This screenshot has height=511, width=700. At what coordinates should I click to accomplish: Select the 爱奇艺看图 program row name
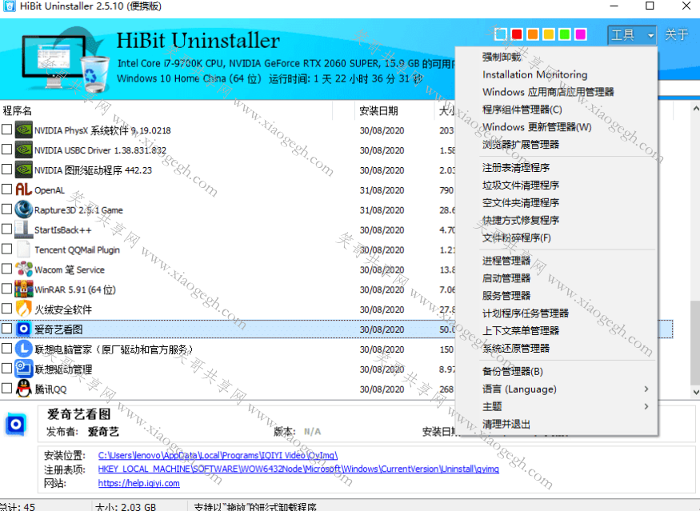pos(58,329)
